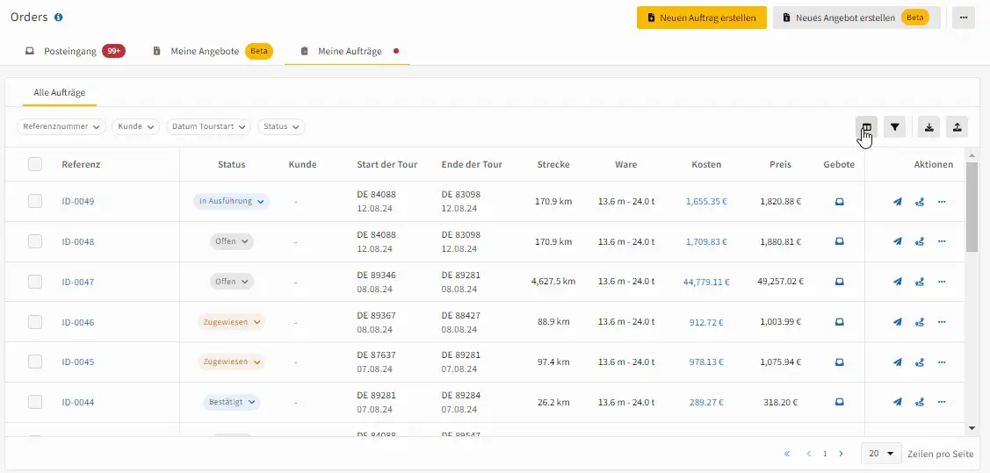990x473 pixels.
Task: Go to the previous page arrow
Action: (x=809, y=454)
